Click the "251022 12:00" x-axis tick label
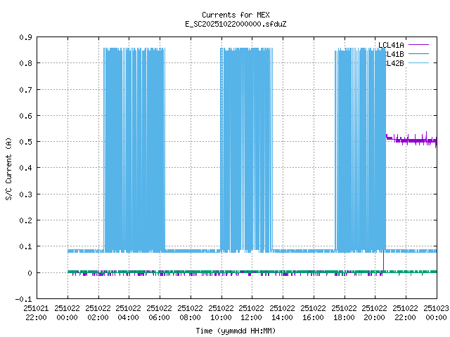 click(252, 312)
